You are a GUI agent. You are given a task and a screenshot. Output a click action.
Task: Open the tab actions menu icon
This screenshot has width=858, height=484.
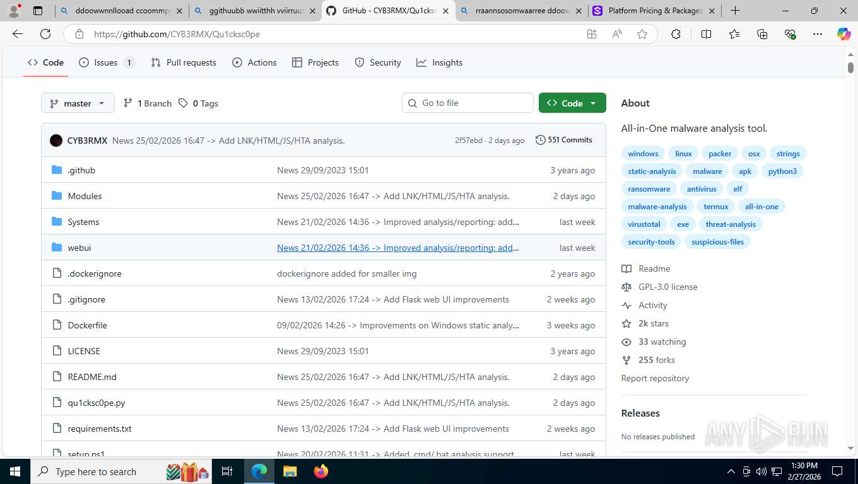[x=38, y=11]
